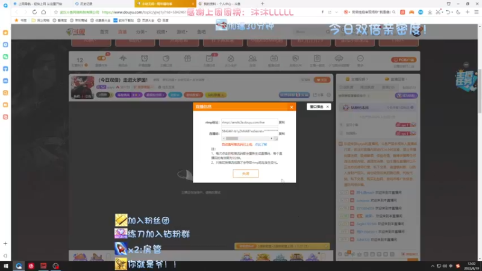
Task: Select 直播 in Douyu navigation
Action: click(122, 32)
